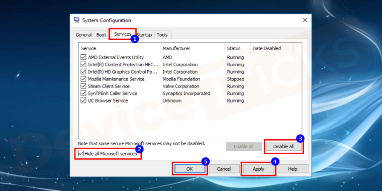The height and width of the screenshot is (191, 382).
Task: Open the Boot tab
Action: pos(101,35)
